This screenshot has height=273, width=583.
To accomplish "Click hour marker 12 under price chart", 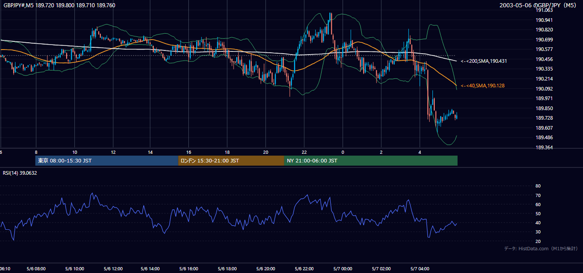I will (x=113, y=152).
